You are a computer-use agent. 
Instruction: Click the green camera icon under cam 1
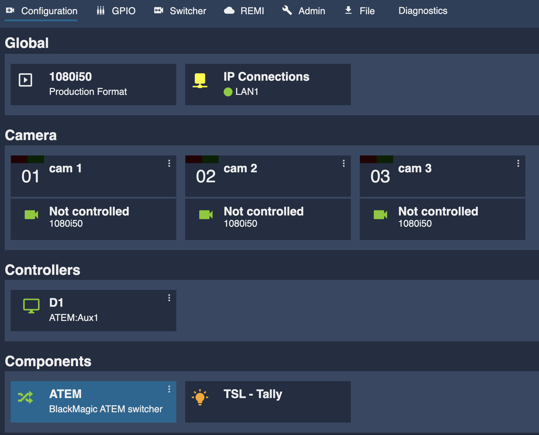(x=31, y=215)
